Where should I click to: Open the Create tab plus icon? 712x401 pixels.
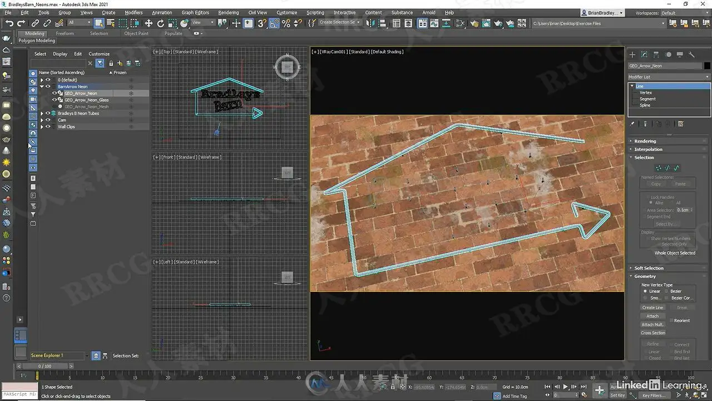point(632,55)
